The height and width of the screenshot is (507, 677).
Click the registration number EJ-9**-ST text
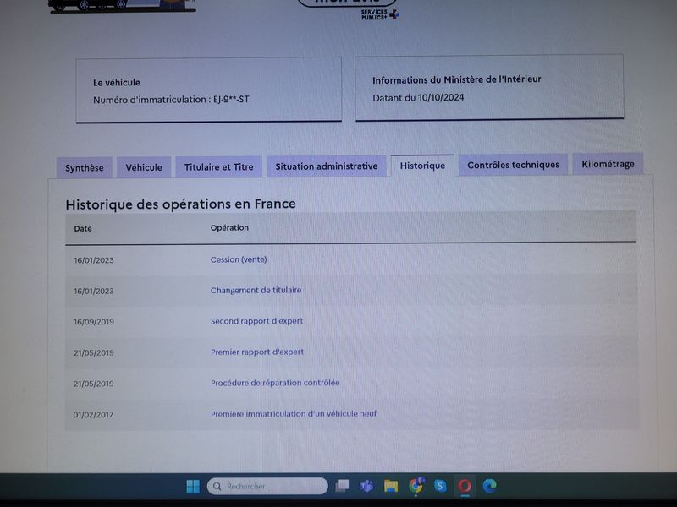(231, 99)
